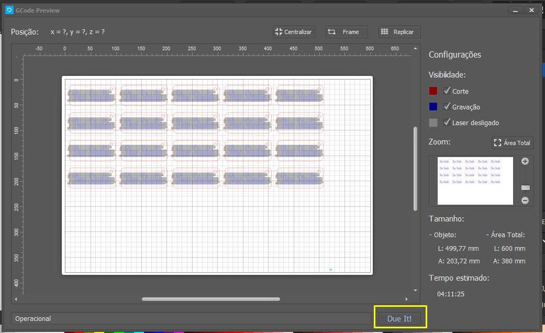The image size is (545, 333).
Task: Click the Área Total zoom button
Action: pyautogui.click(x=513, y=143)
